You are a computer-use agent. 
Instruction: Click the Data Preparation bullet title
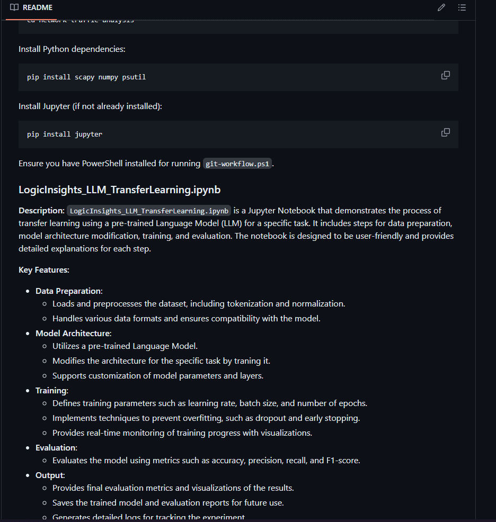point(69,291)
